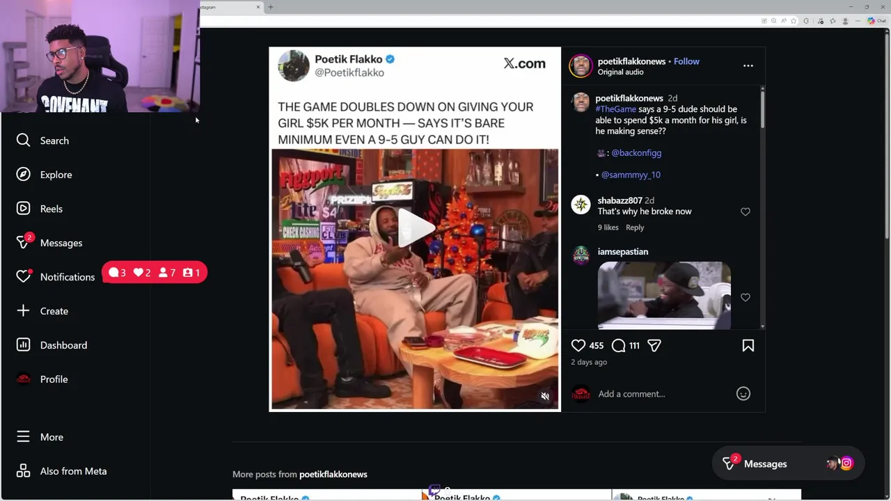This screenshot has width=891, height=501.
Task: Play the video with center play button
Action: pyautogui.click(x=415, y=228)
